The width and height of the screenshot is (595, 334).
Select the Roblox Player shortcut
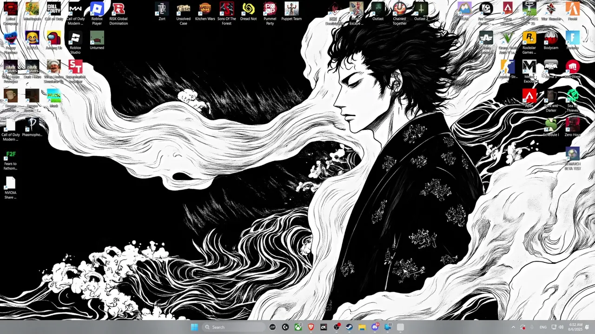[x=97, y=13]
